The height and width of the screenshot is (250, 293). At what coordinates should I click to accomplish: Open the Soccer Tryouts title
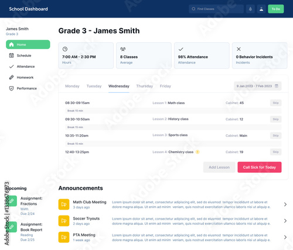[x=86, y=218]
